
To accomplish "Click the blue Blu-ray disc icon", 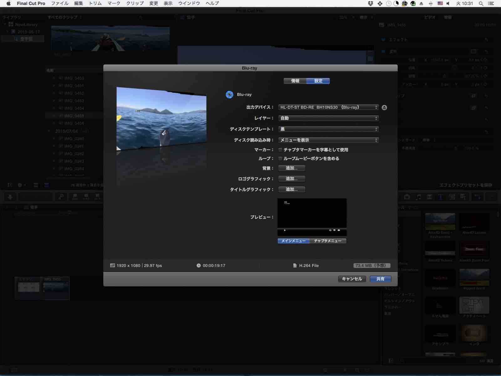I will pos(230,95).
